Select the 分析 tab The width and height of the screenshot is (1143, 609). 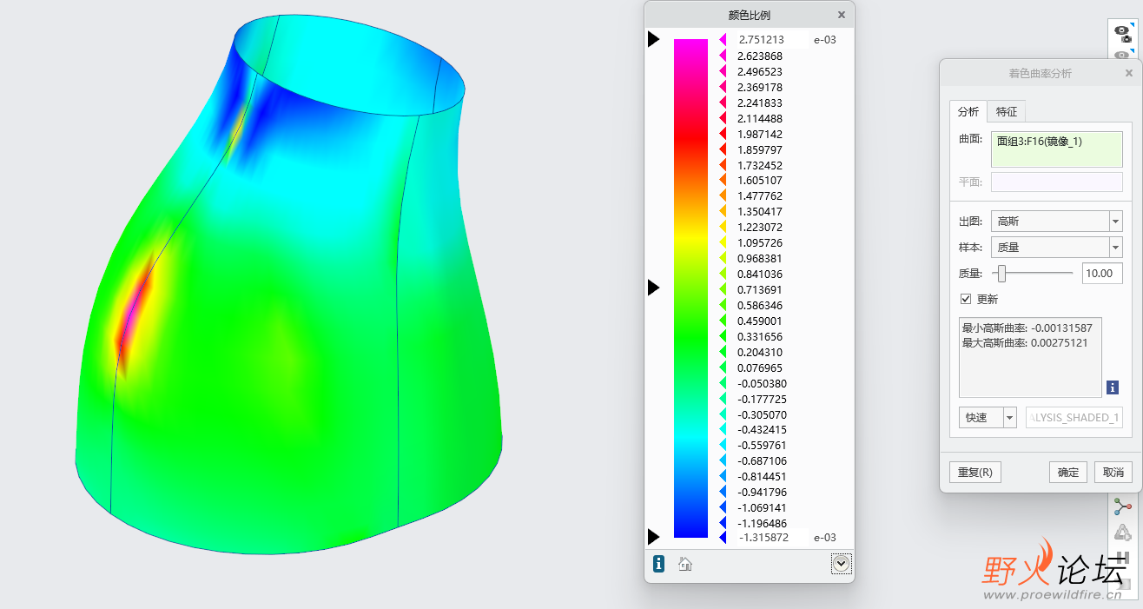968,111
